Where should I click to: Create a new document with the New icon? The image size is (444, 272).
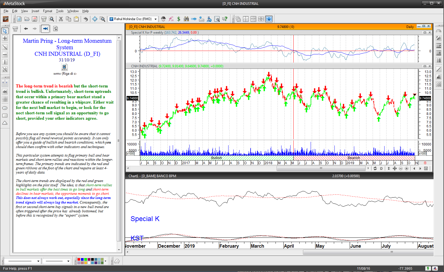click(x=19, y=19)
